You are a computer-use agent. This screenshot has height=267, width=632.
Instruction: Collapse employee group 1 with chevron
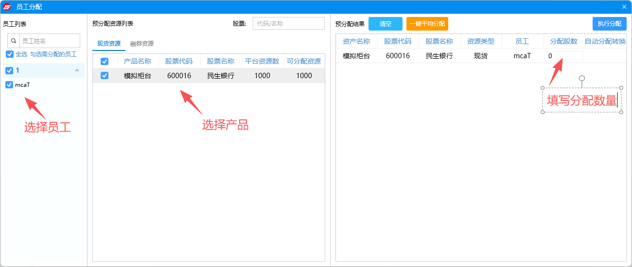77,71
